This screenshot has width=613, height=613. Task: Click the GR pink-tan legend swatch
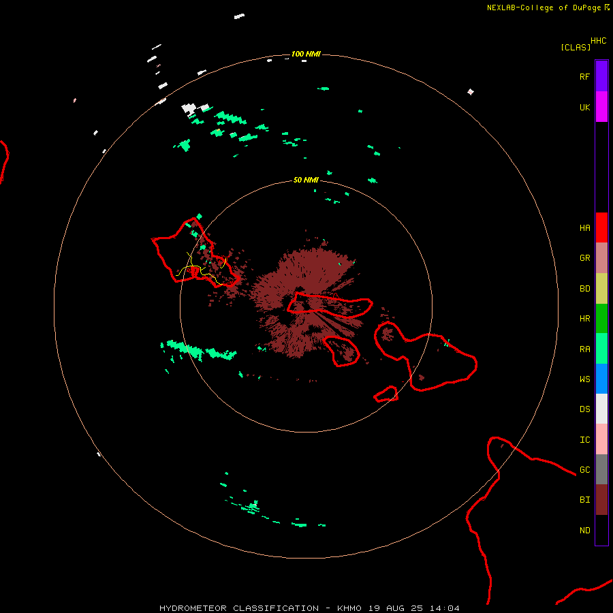coord(601,258)
